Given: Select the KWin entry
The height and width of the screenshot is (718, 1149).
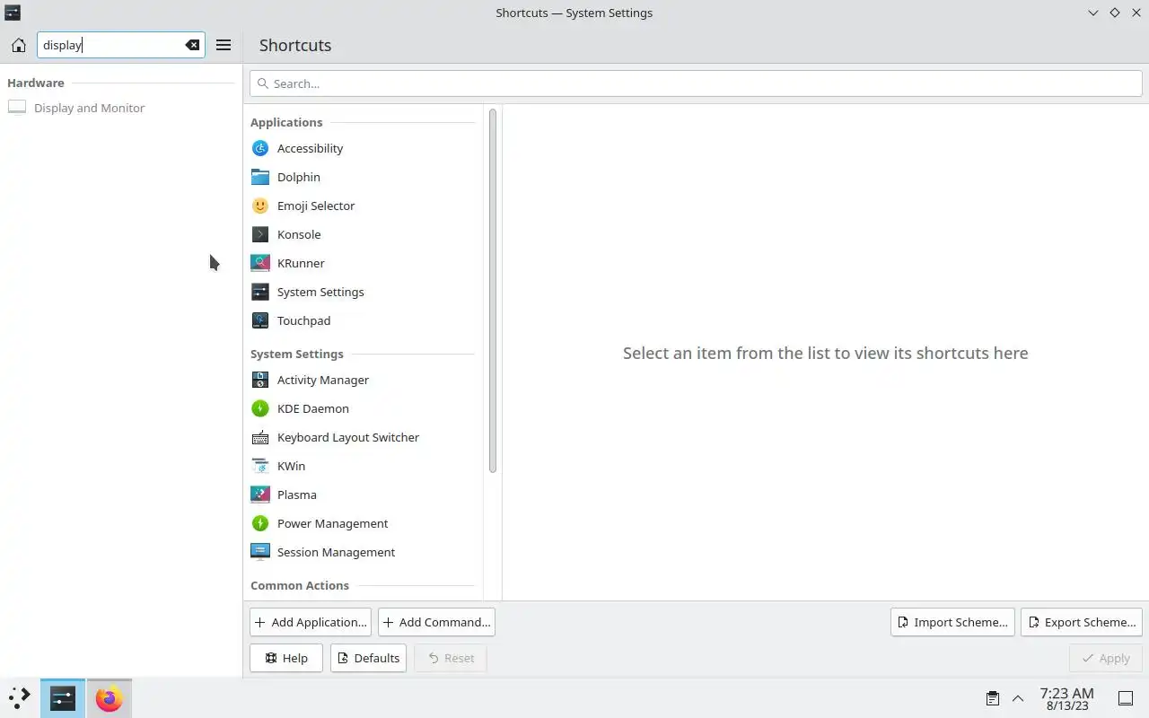Looking at the screenshot, I should tap(364, 466).
